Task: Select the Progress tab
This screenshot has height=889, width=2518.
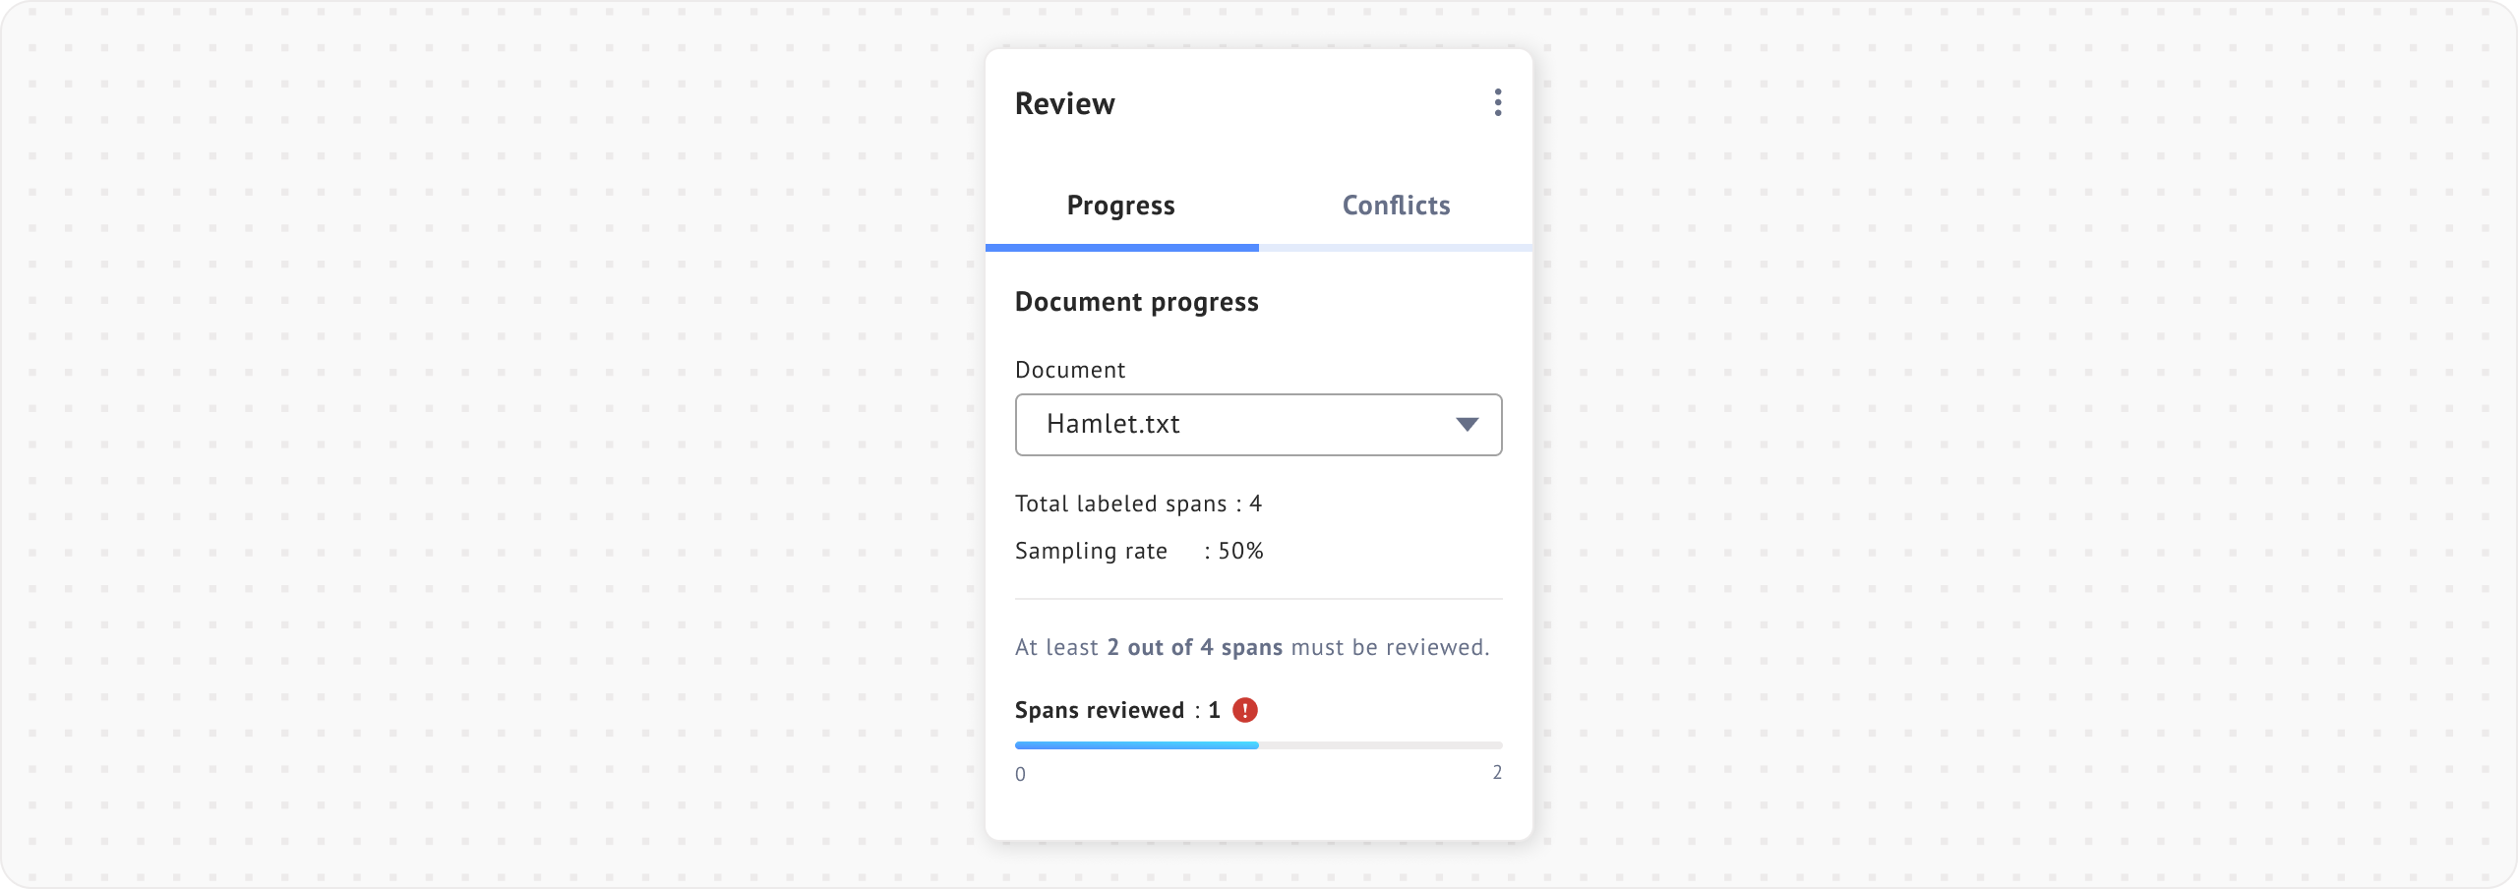Action: 1120,206
